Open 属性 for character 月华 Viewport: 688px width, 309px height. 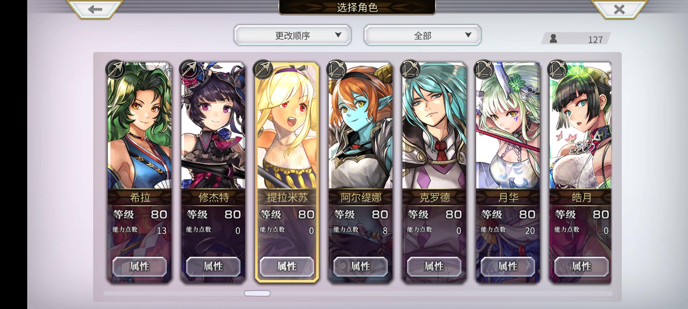coord(508,267)
